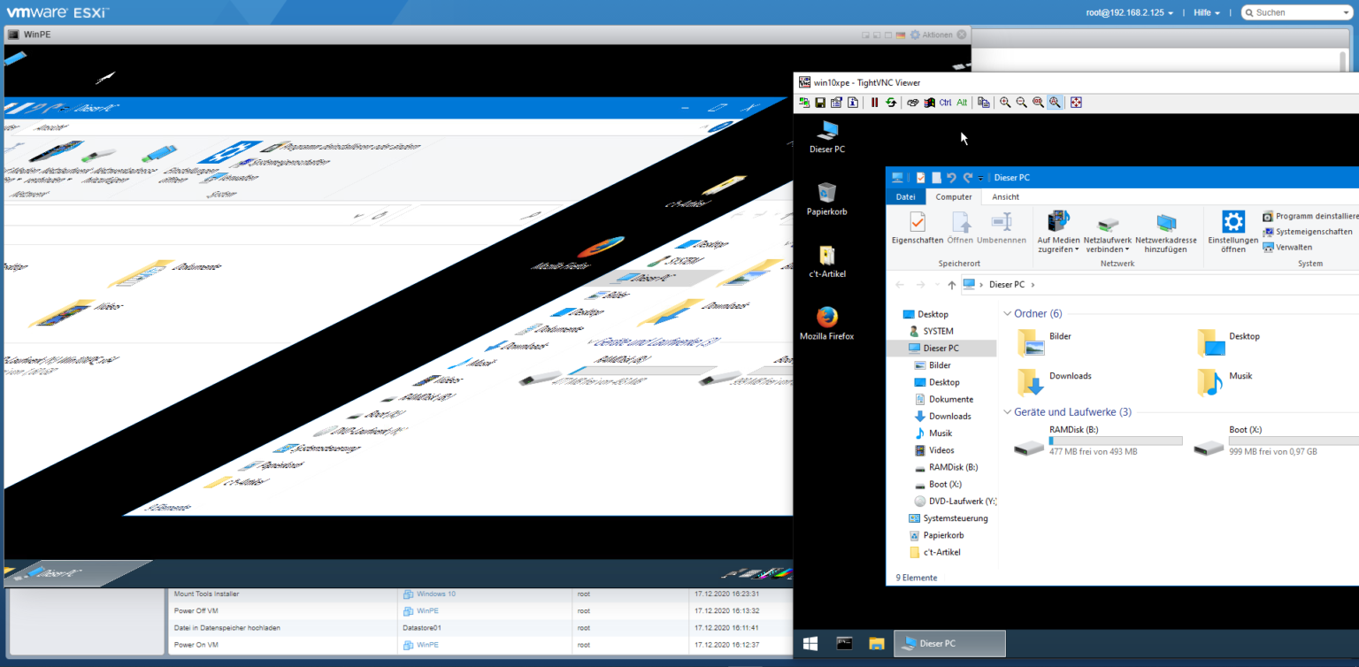Pause the TightVNC session
The height and width of the screenshot is (667, 1359).
[874, 103]
